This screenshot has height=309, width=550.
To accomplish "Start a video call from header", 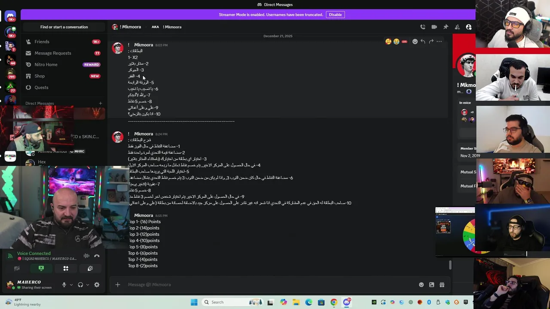I will point(434,27).
